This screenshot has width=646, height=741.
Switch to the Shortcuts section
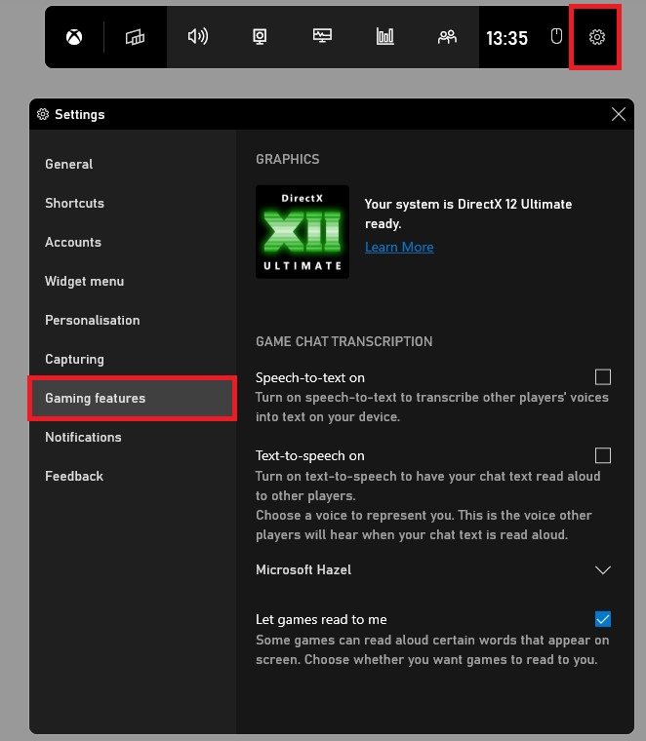click(74, 203)
